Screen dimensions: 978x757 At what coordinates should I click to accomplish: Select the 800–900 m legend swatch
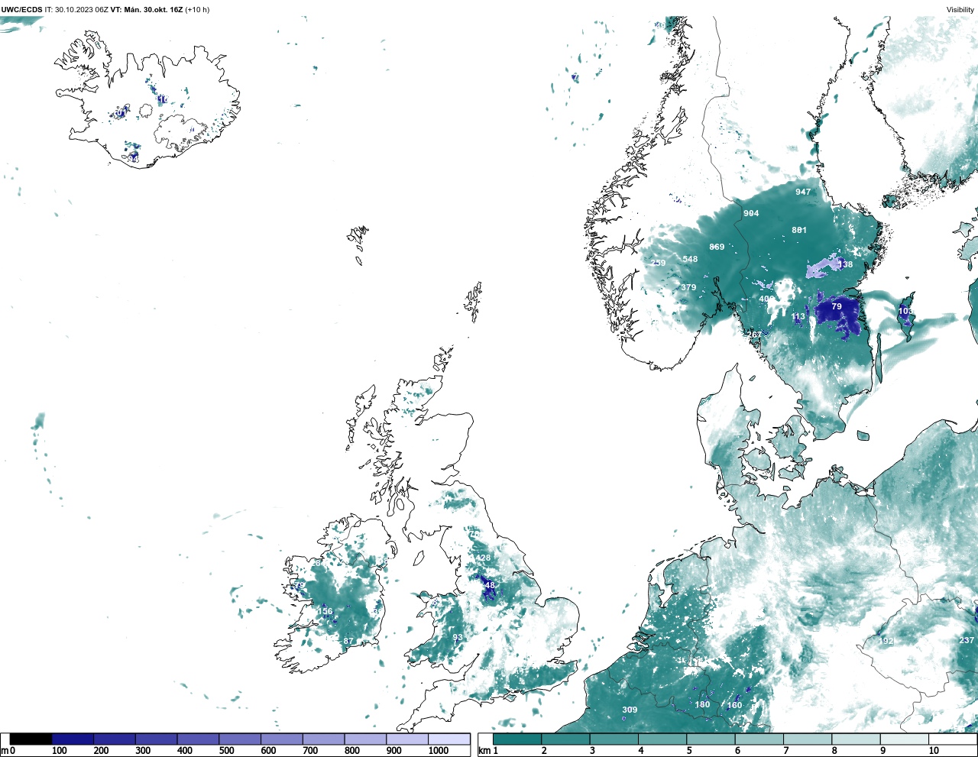click(x=365, y=739)
